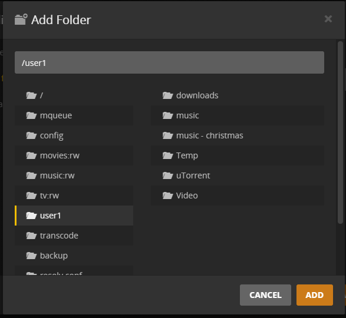The image size is (346, 318).
Task: Select the root "/" folder label
Action: 41,95
